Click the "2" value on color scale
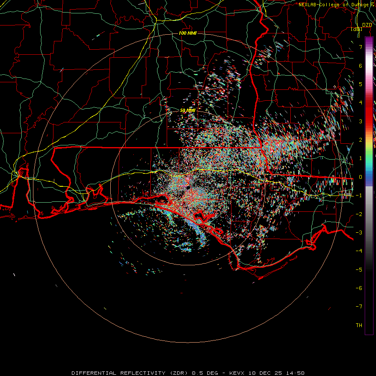Screen dimensions: 376x376 click(x=361, y=140)
